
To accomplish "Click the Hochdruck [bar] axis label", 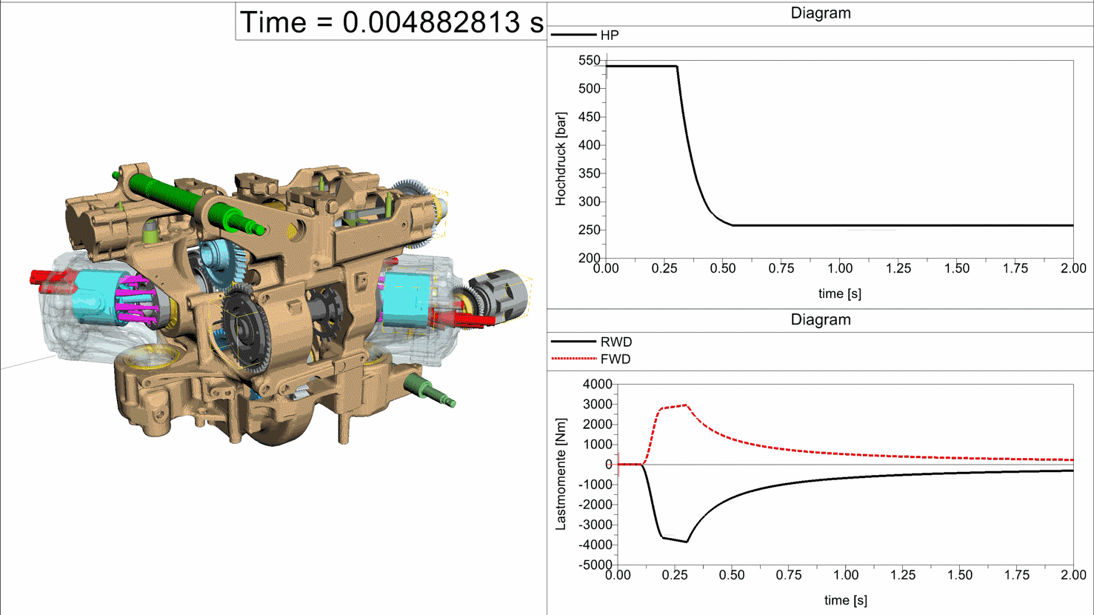I will (x=561, y=159).
